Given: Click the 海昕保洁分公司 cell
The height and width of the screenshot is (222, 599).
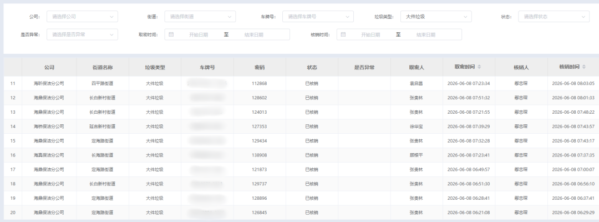Looking at the screenshot, I should tap(49, 83).
